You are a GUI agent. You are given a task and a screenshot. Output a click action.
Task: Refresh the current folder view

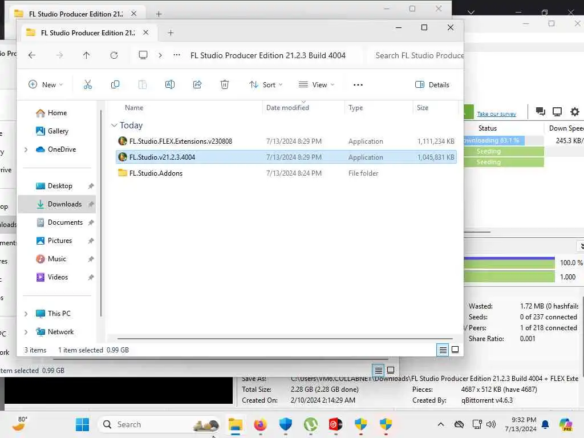[114, 55]
